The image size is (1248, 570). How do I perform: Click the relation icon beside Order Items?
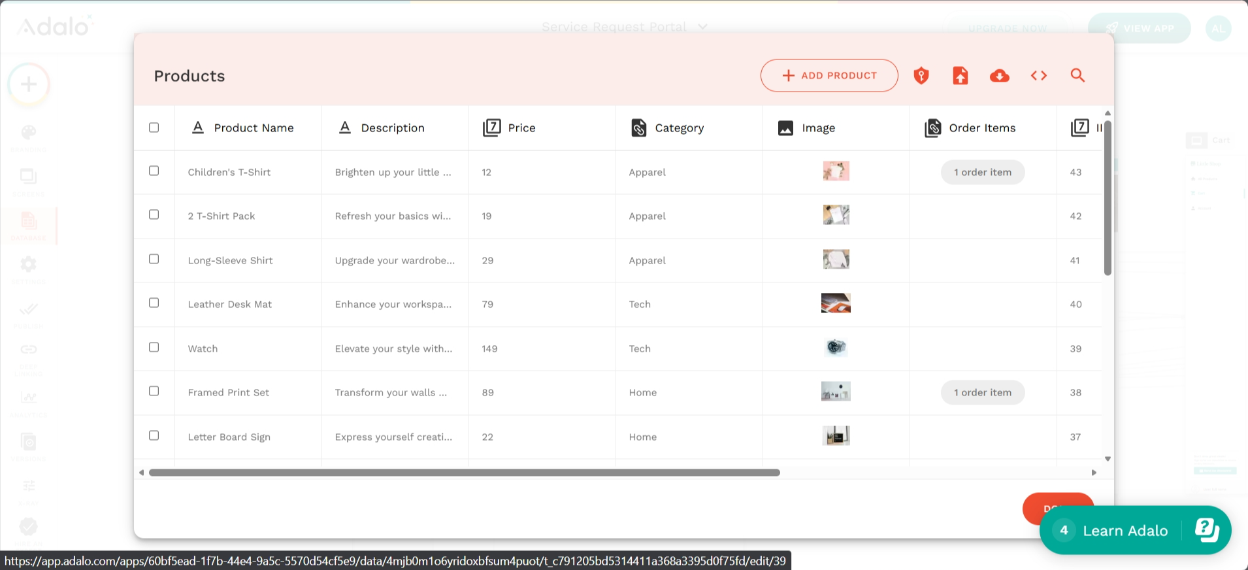coord(933,127)
